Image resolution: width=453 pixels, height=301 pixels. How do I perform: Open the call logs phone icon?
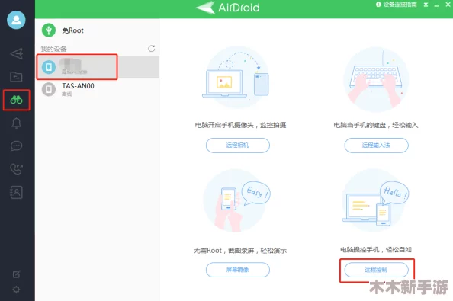tap(16, 169)
